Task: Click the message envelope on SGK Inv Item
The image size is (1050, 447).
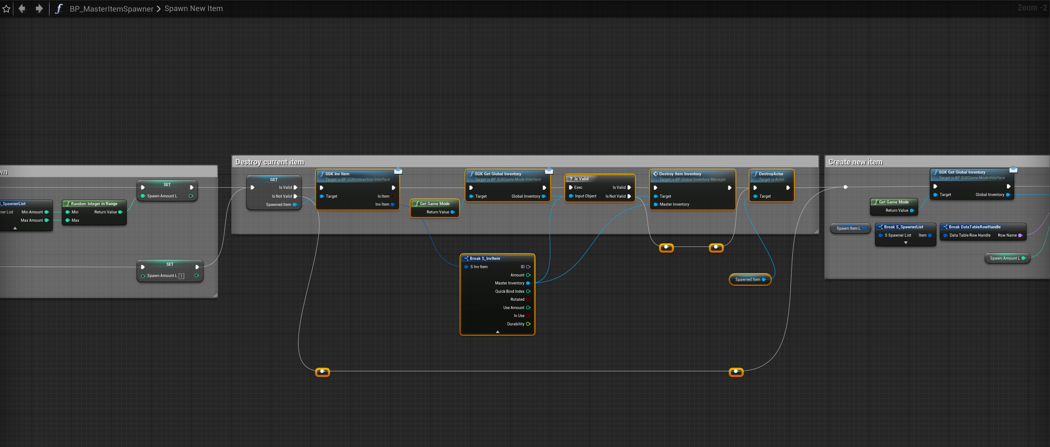Action: click(398, 171)
